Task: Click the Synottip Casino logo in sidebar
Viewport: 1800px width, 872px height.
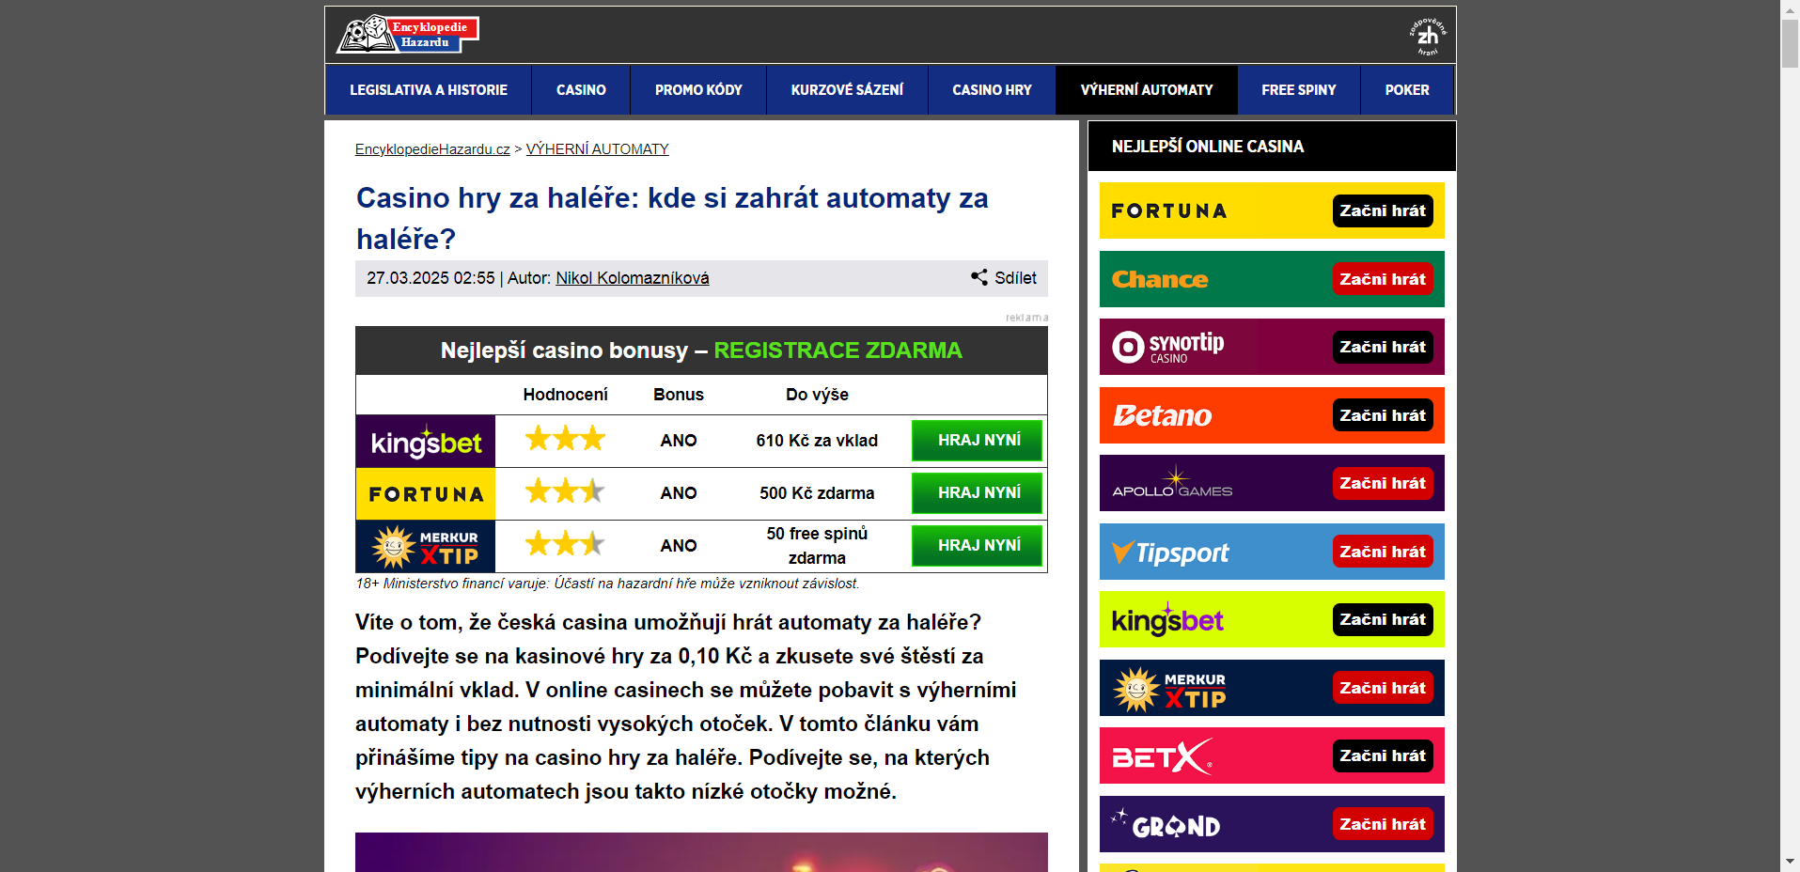Action: pyautogui.click(x=1168, y=347)
